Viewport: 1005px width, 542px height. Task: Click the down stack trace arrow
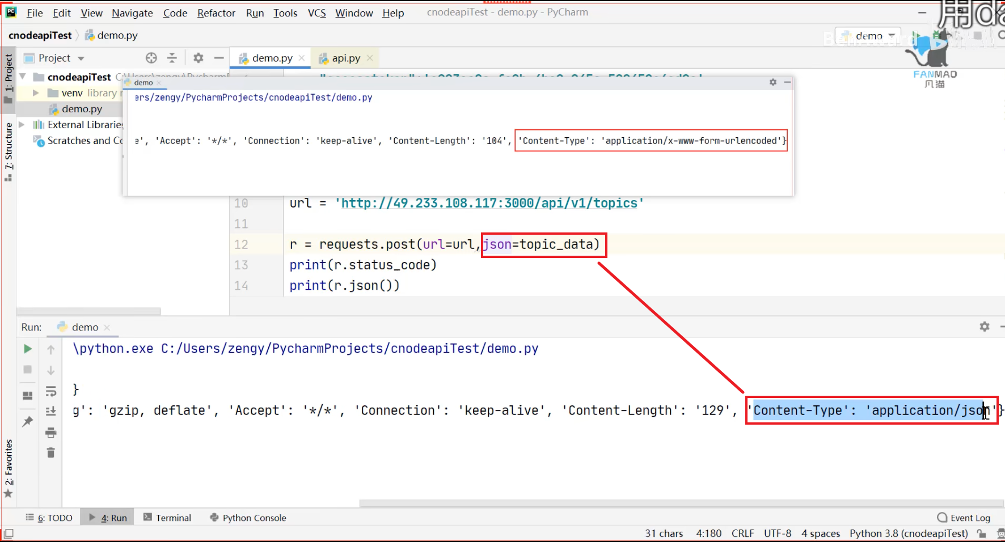(x=51, y=370)
